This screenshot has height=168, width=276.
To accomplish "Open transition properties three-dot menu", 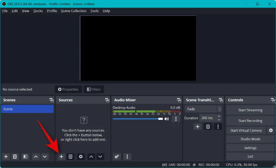I will (x=218, y=127).
